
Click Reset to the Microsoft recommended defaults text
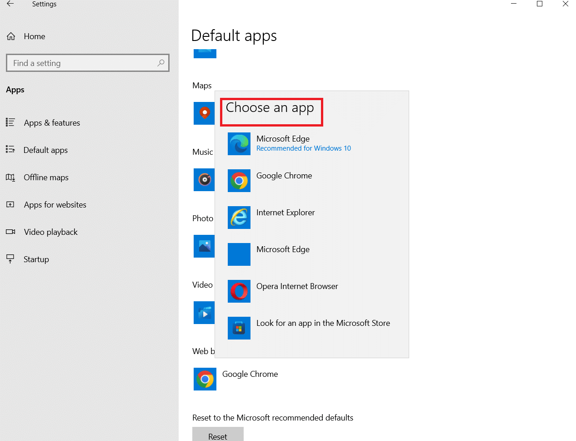click(273, 418)
